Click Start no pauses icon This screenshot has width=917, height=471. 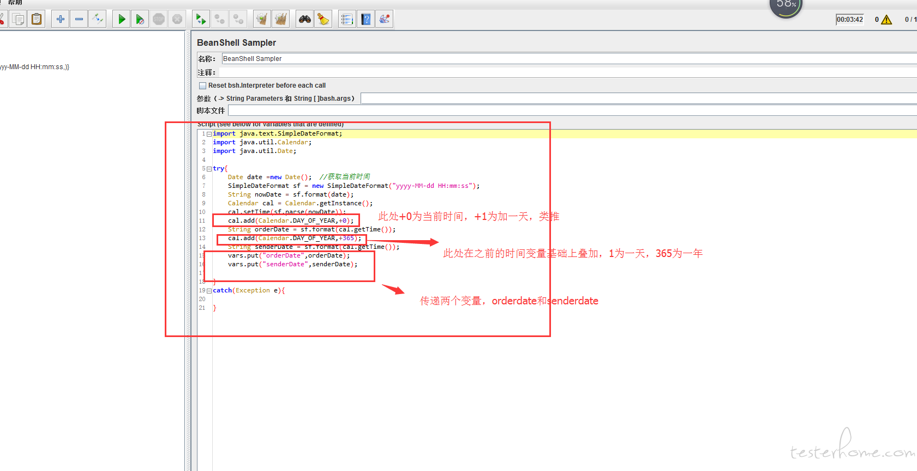pos(140,19)
